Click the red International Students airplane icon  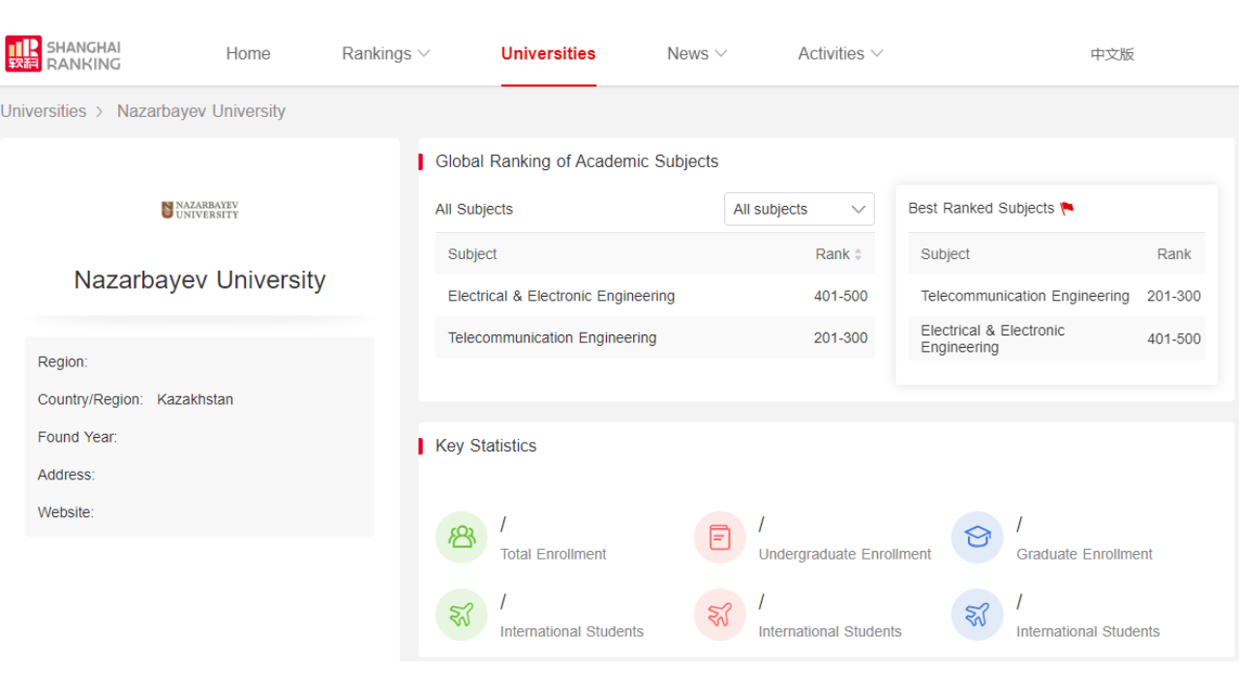coord(719,615)
